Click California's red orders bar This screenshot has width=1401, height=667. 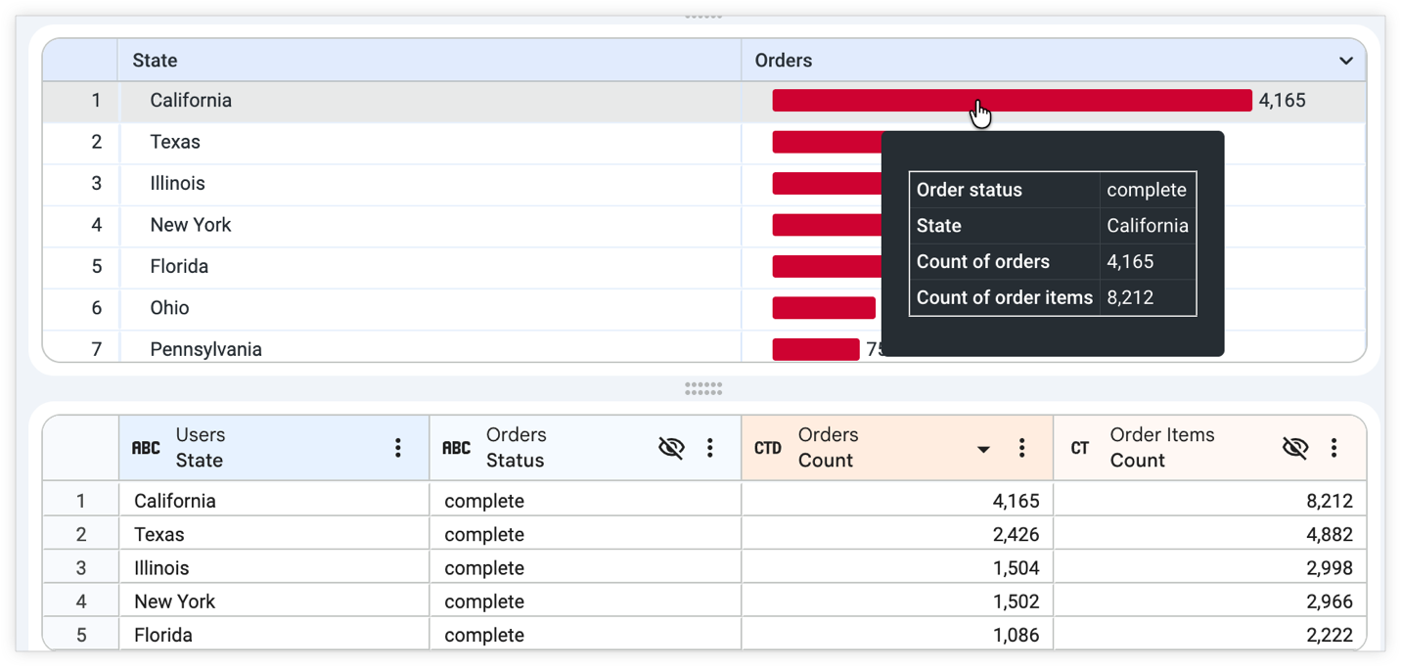(x=1012, y=101)
